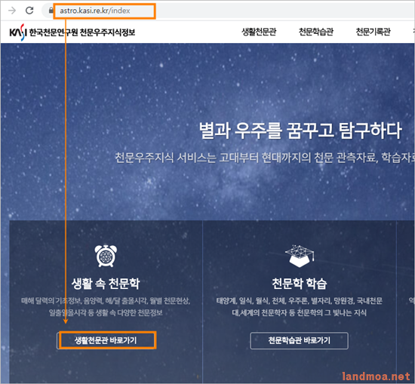Click the alarm clock icon above 생활 속 천문학
Viewport: 415px width, 384px height.
point(106,256)
